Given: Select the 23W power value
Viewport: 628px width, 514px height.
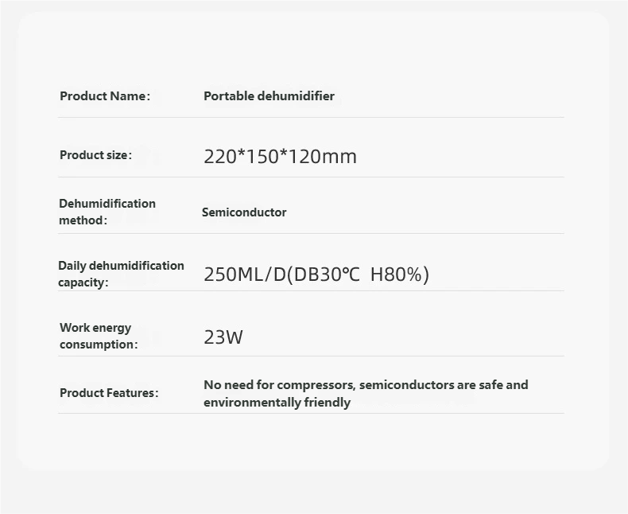Looking at the screenshot, I should pos(223,337).
